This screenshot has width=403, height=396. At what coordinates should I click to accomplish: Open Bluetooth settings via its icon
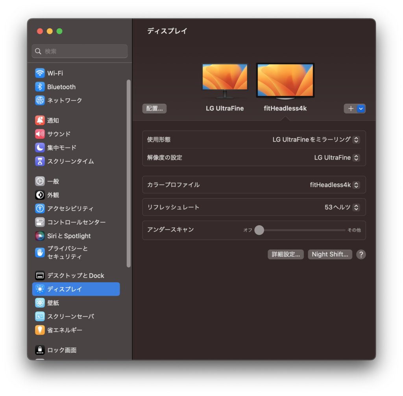point(40,87)
